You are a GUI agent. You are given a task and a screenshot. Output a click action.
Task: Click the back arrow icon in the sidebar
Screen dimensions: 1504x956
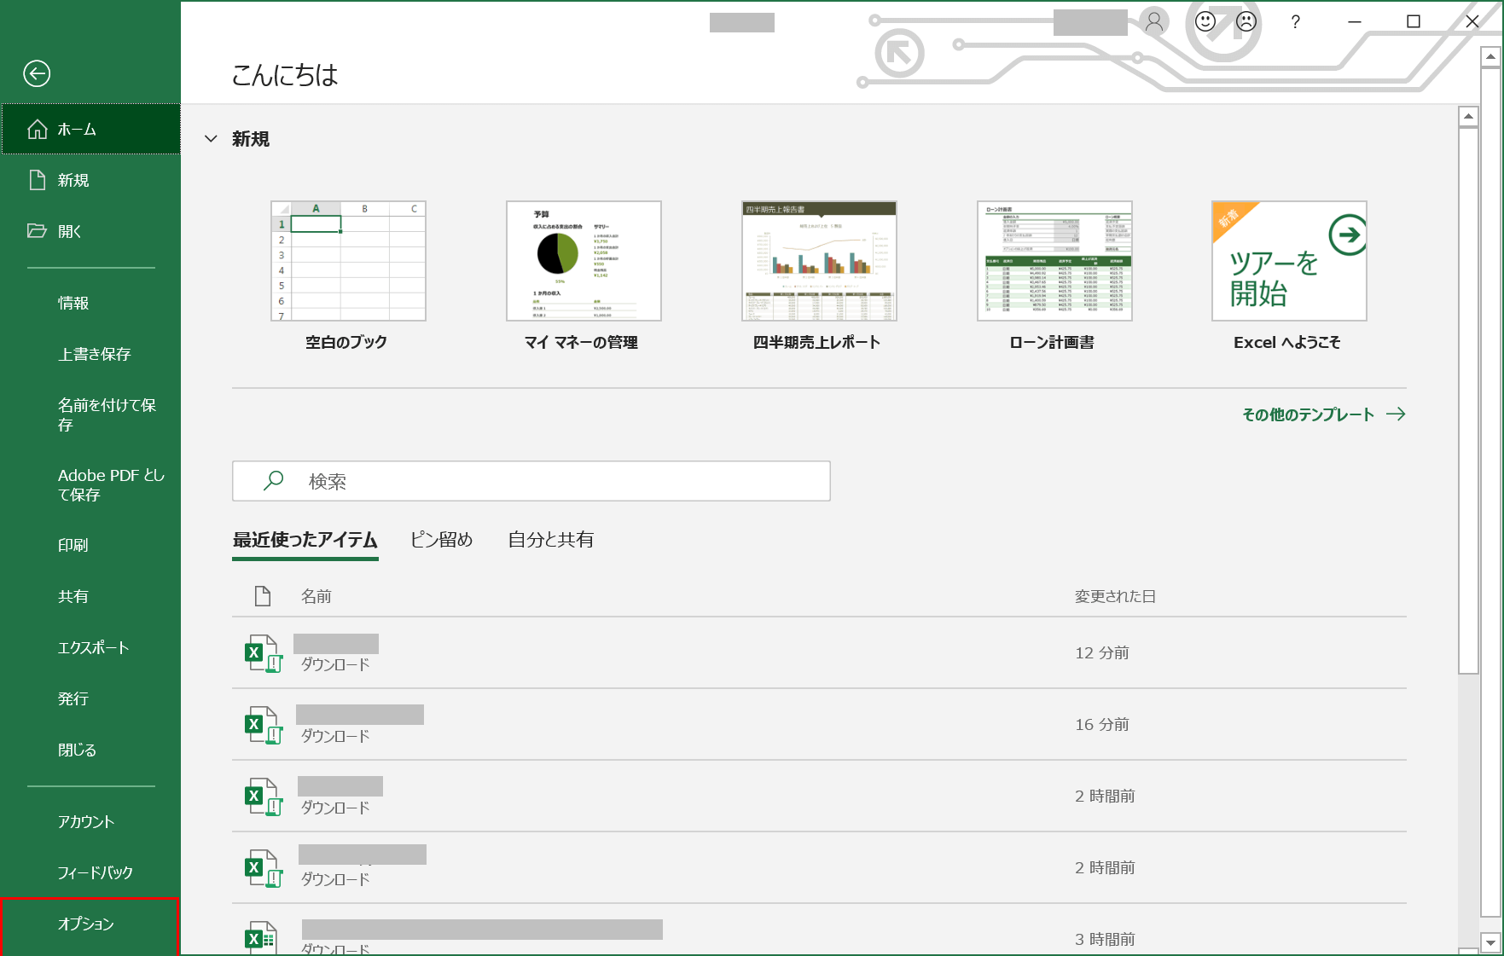37,73
